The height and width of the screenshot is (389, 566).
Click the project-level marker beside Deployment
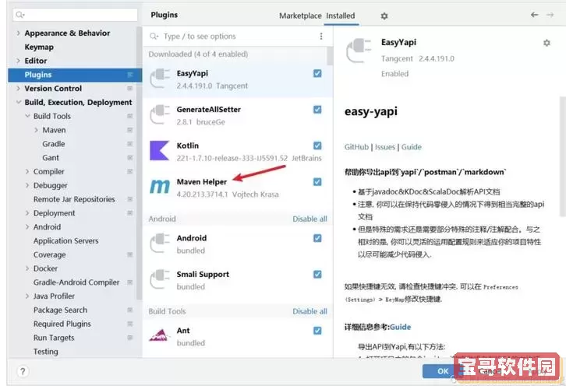point(130,213)
